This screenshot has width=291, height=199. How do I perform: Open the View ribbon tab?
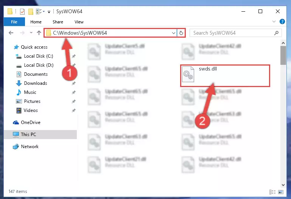tap(79, 22)
